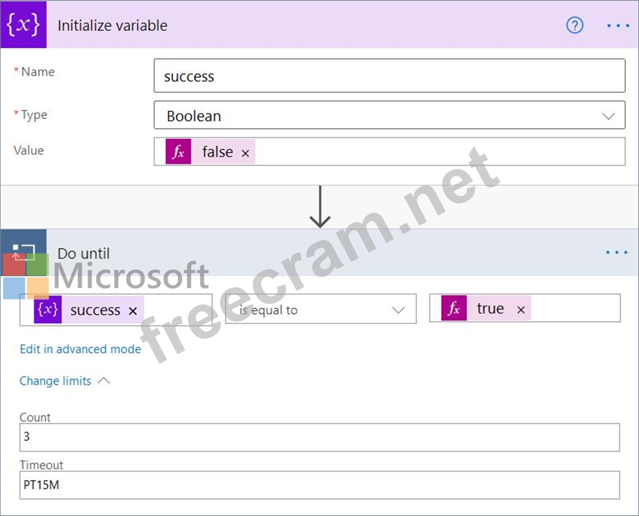639x516 pixels.
Task: Click fx icon on false expression token
Action: click(178, 152)
